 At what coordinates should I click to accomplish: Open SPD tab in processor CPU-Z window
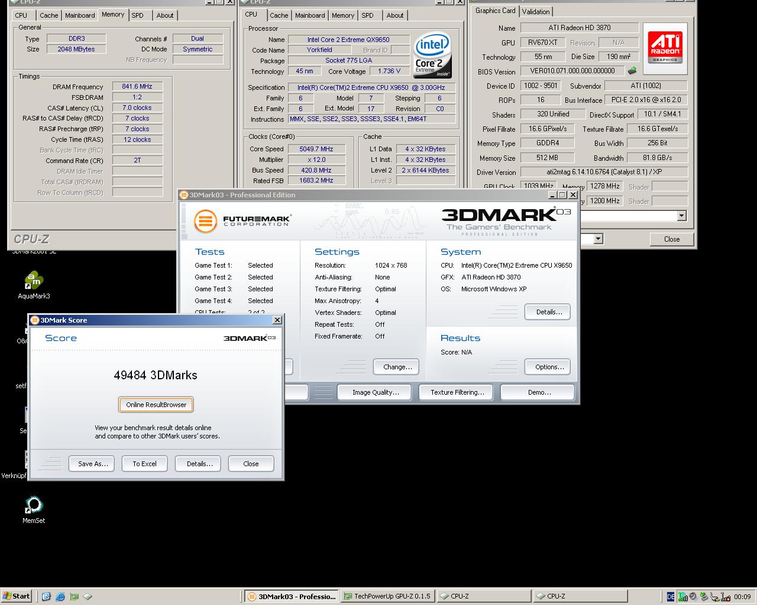367,15
